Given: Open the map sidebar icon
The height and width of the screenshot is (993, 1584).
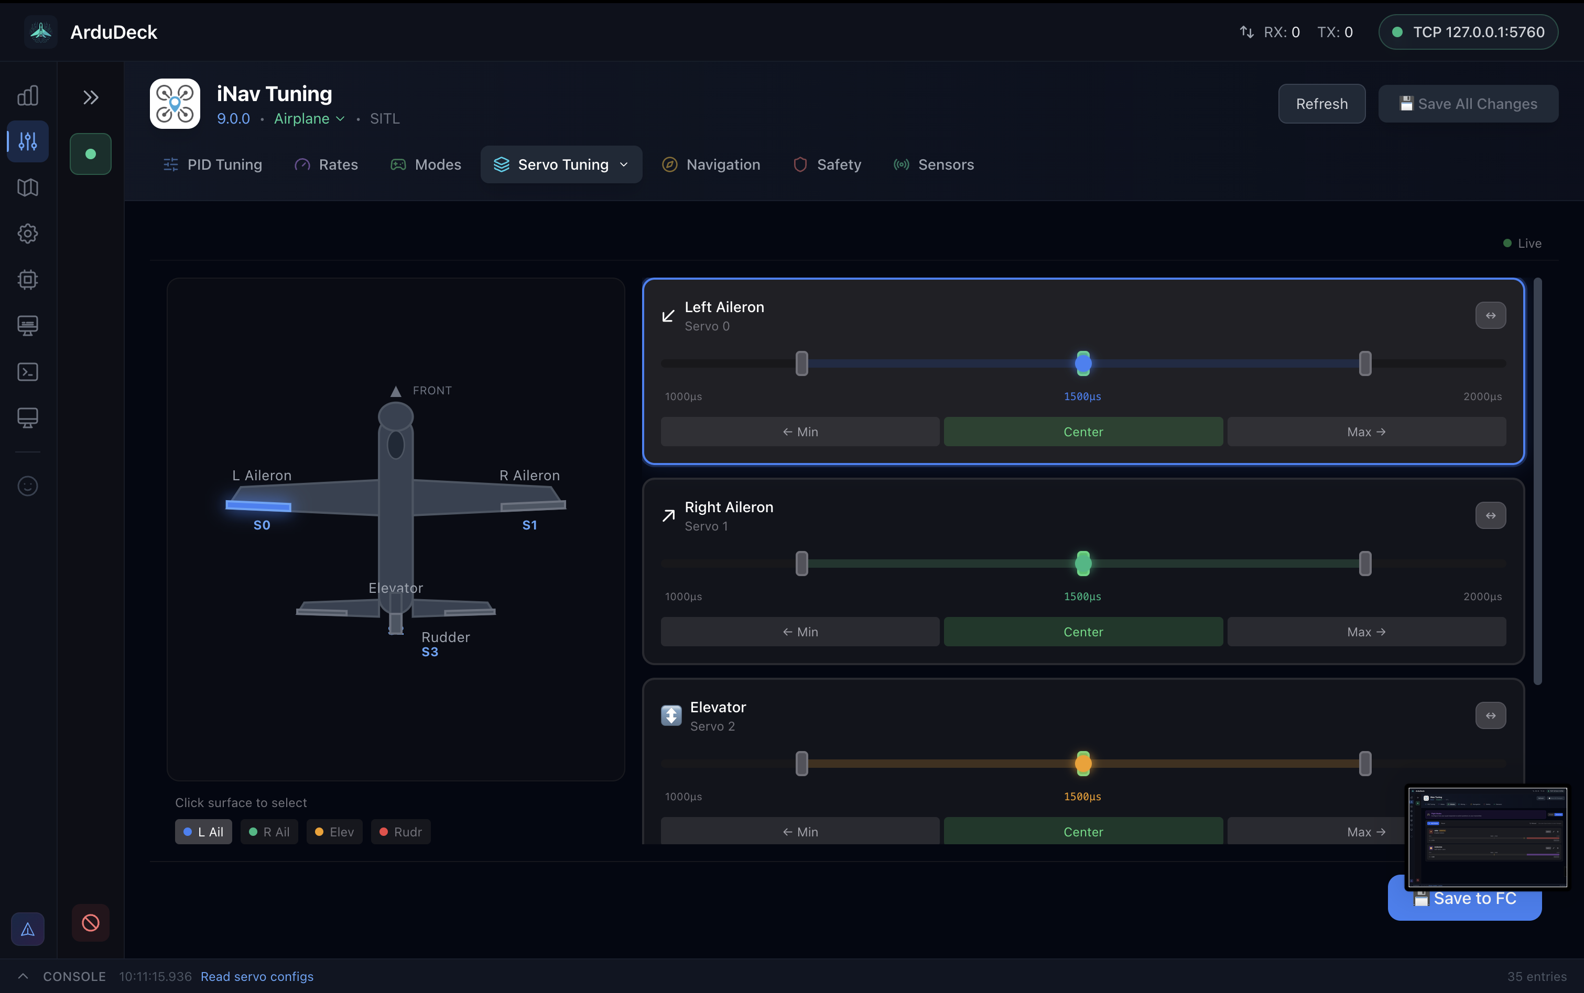Looking at the screenshot, I should [x=28, y=188].
